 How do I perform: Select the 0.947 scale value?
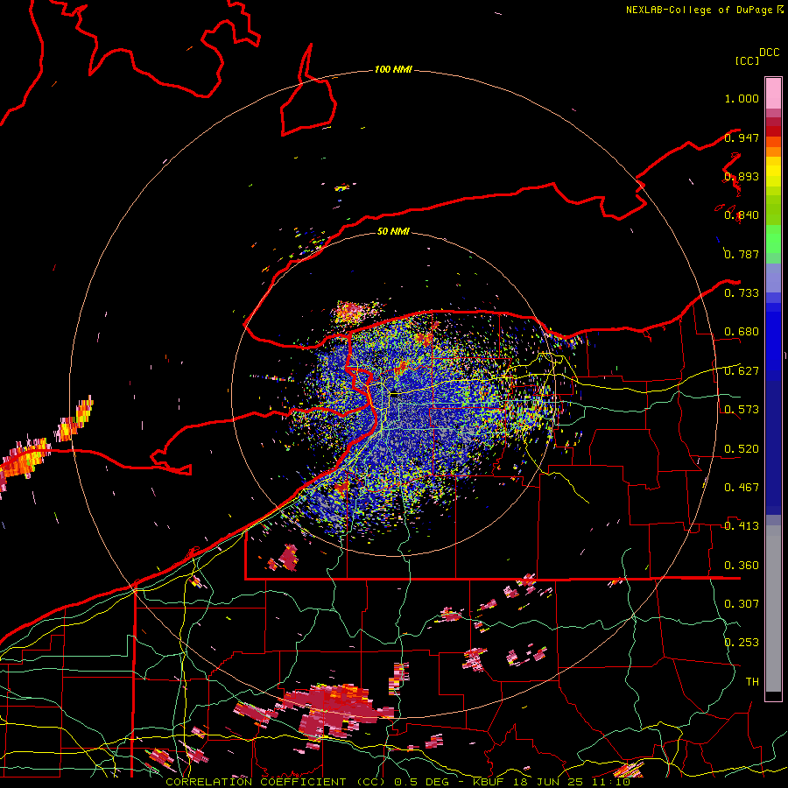[x=742, y=137]
